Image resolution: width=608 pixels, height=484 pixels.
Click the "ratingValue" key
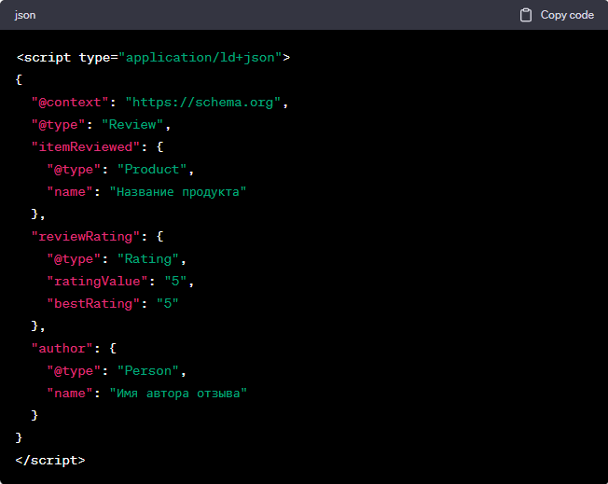coord(97,282)
